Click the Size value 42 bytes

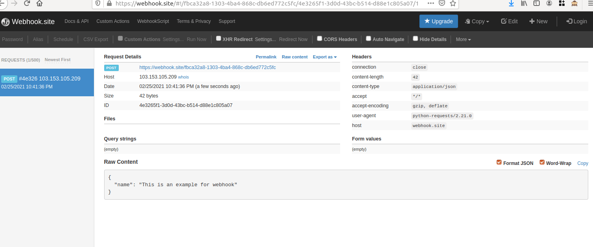click(x=149, y=96)
